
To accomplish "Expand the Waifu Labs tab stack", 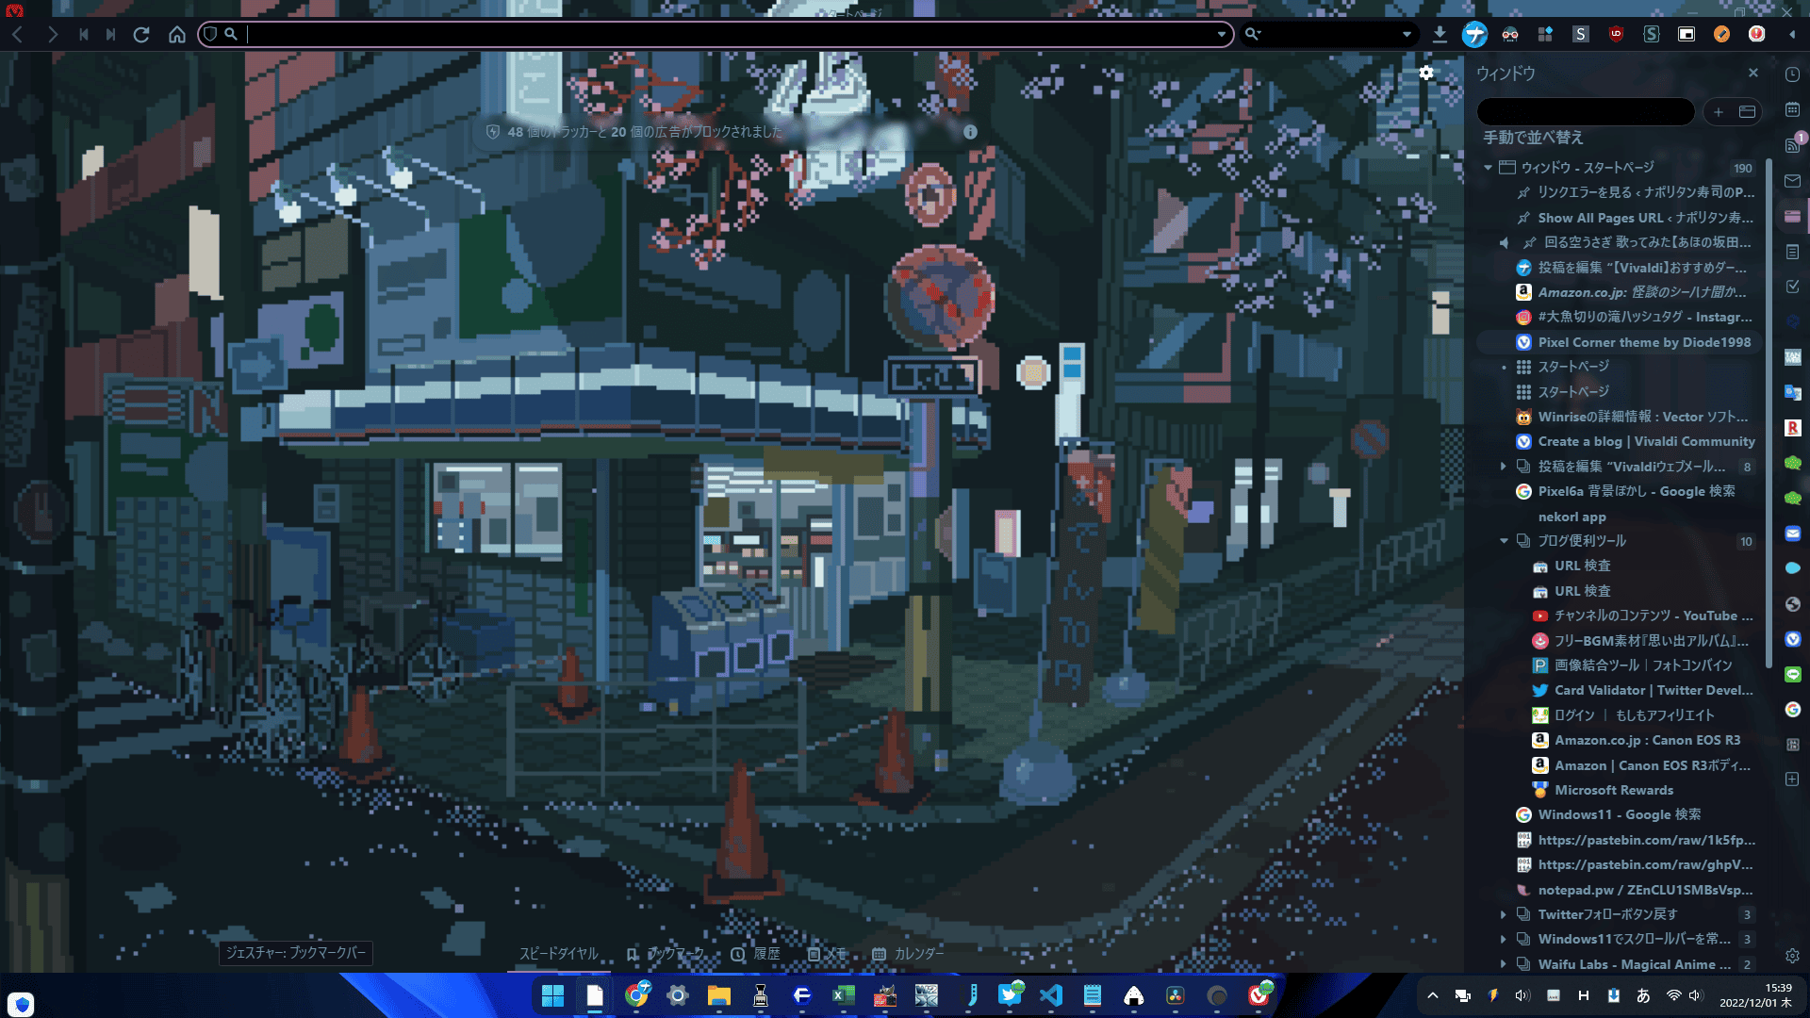I will [x=1504, y=964].
